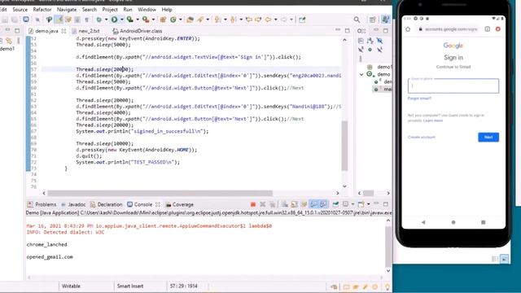This screenshot has width=521, height=293.
Task: Click Link with Editor in Package Explorer
Action: (9, 41)
